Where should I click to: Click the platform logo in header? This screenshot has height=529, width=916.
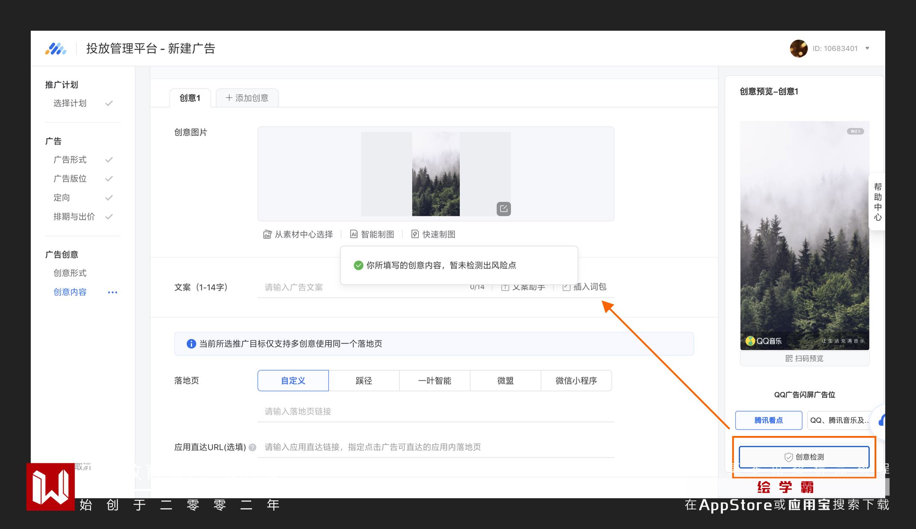56,49
